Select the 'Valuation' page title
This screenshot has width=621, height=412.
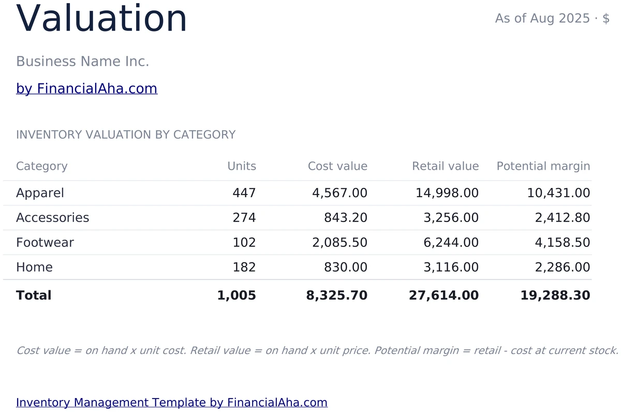(101, 19)
